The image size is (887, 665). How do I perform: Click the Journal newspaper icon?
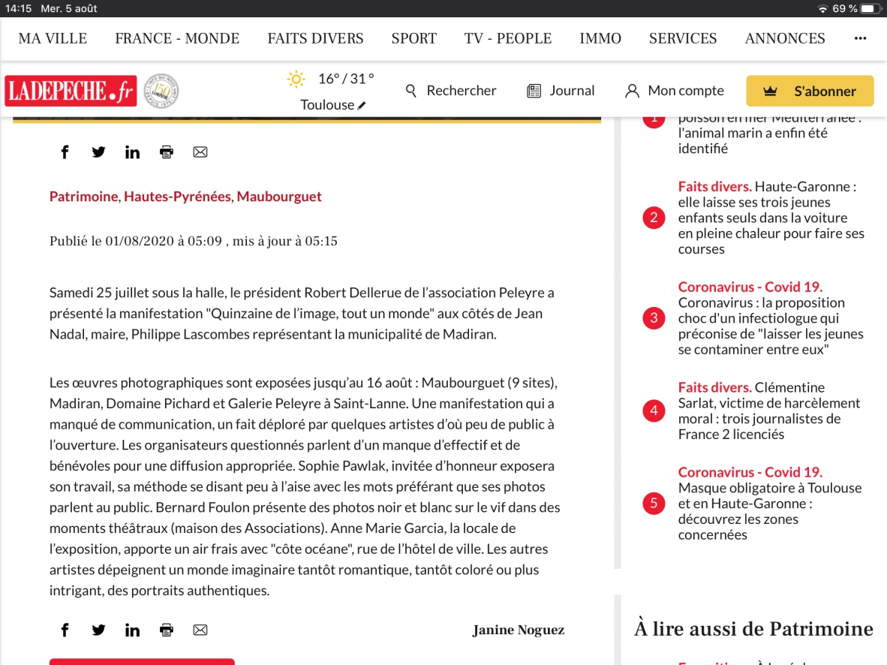[x=534, y=91]
